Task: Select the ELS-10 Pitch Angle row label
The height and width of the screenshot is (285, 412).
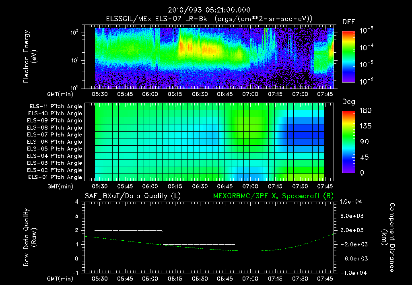Action: [55, 114]
